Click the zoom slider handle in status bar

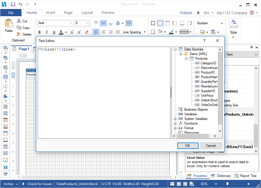pos(227,184)
